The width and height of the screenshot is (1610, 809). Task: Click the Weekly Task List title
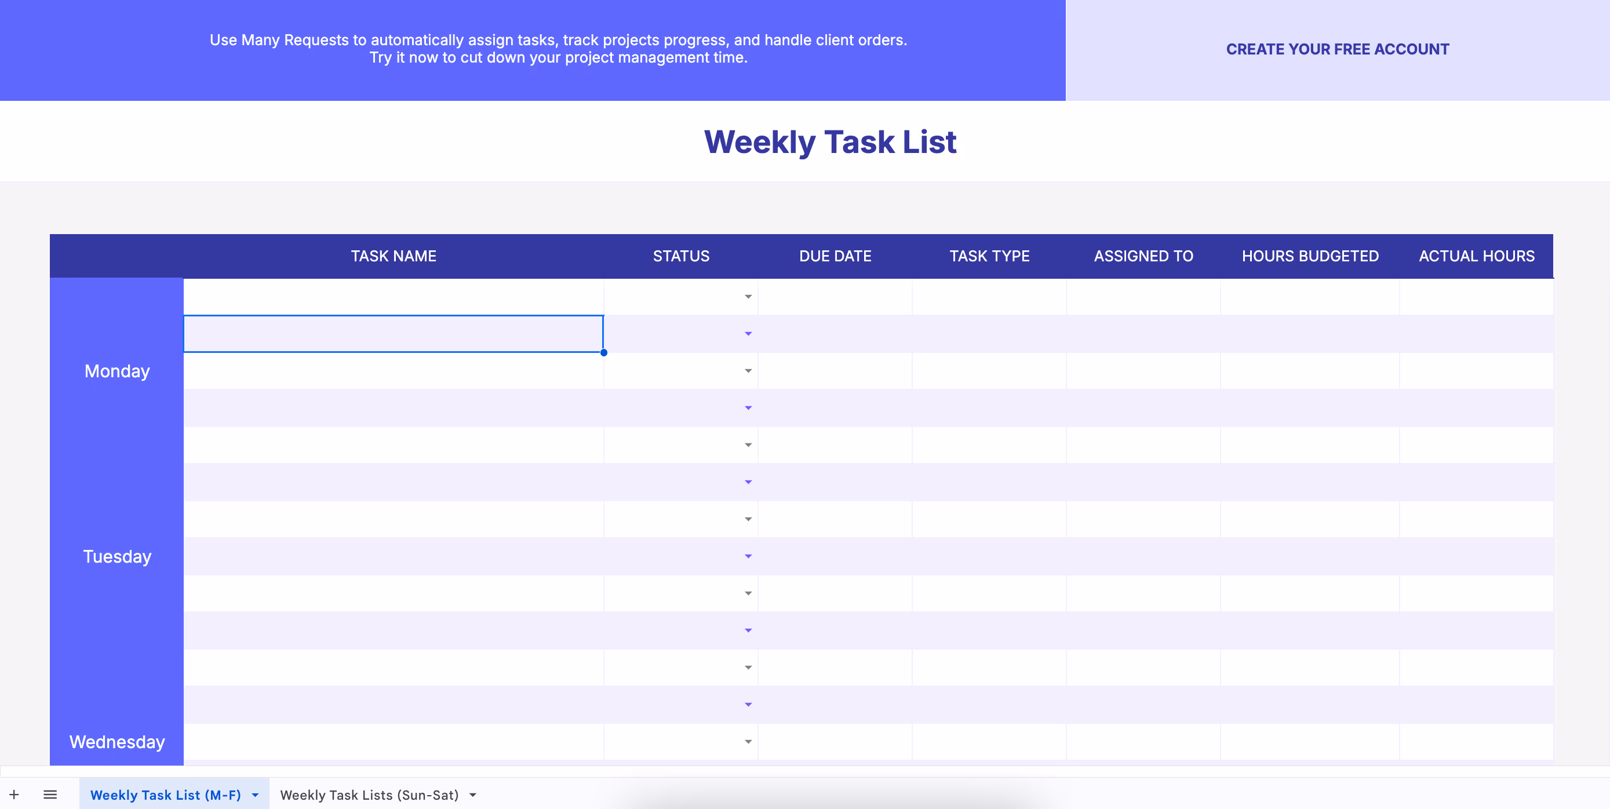[830, 142]
